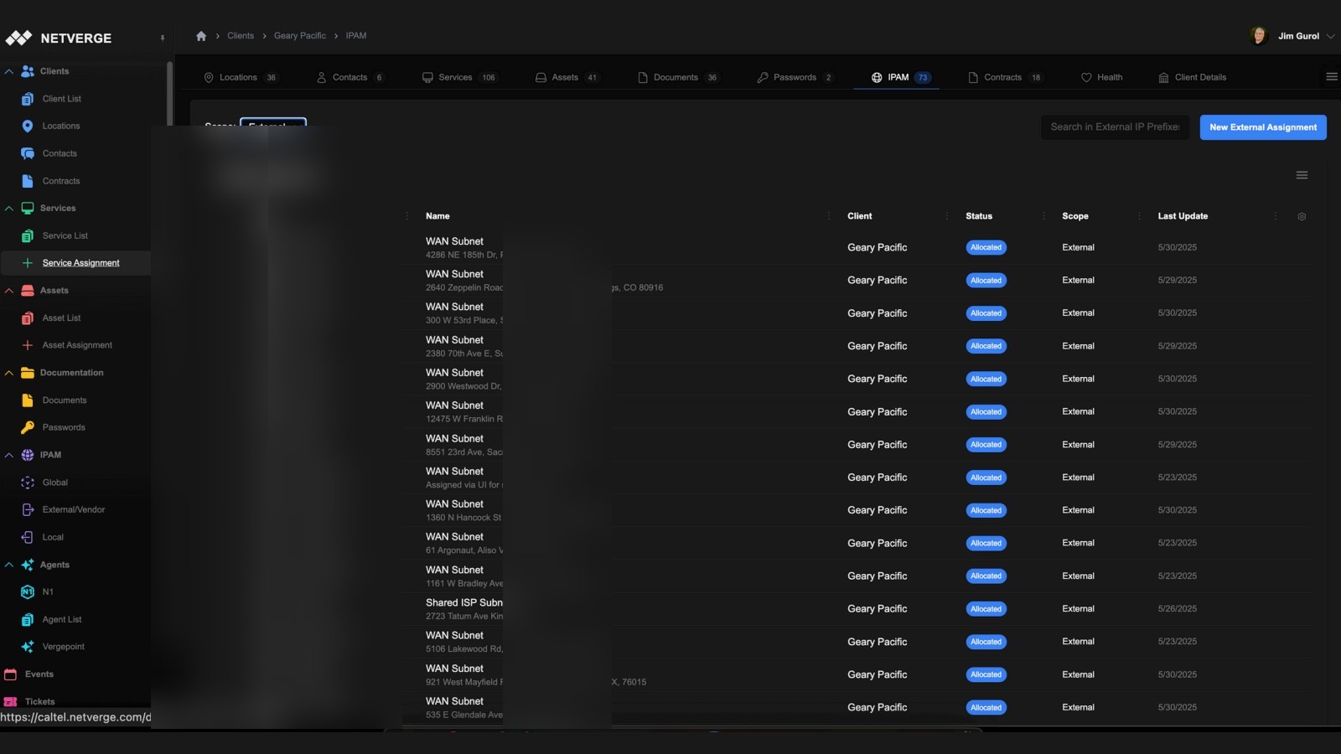The image size is (1341, 754).
Task: Open the Jim Gurol account dropdown
Action: pos(1298,35)
